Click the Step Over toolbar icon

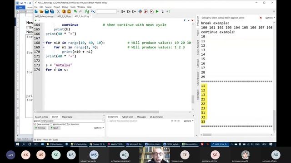click(168, 11)
